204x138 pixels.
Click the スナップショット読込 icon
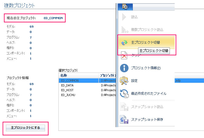(x=124, y=107)
